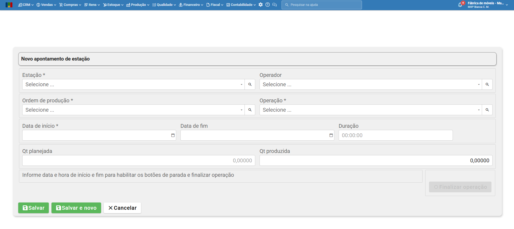Open the chat messages icon
The image size is (514, 229).
coord(275,5)
